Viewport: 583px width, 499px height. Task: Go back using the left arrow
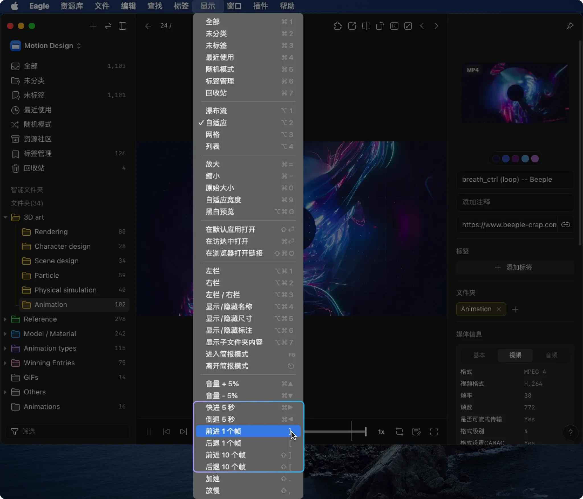148,26
